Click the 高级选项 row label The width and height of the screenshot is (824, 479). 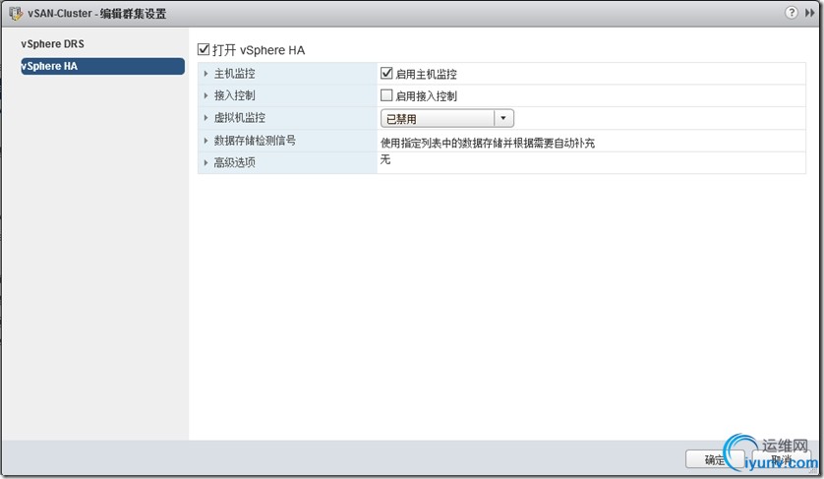(234, 162)
